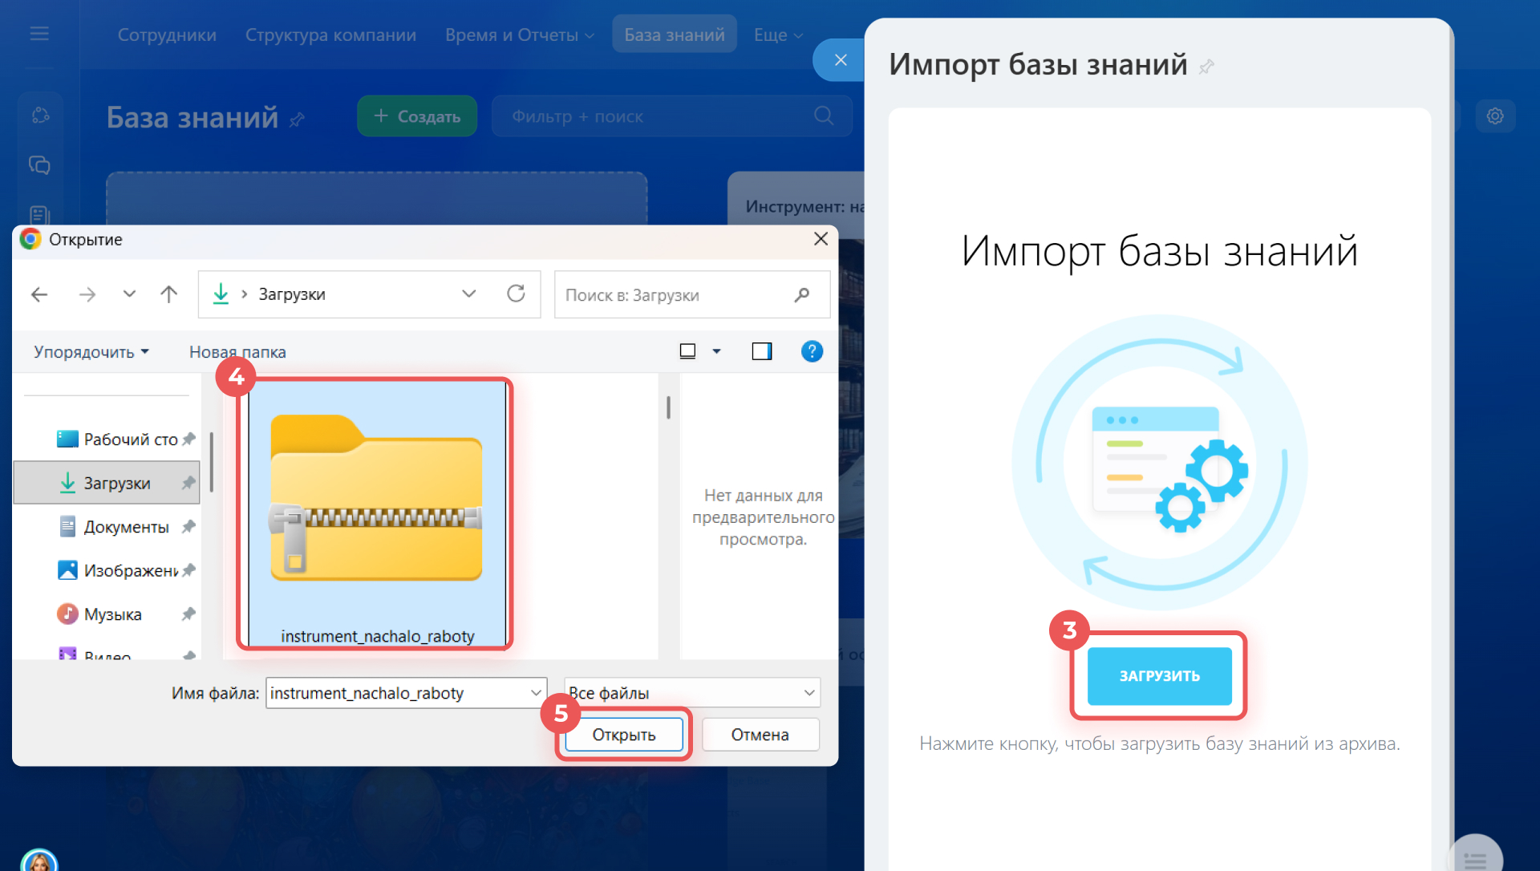Expand the Упорядочить dropdown
The width and height of the screenshot is (1540, 871).
(91, 352)
